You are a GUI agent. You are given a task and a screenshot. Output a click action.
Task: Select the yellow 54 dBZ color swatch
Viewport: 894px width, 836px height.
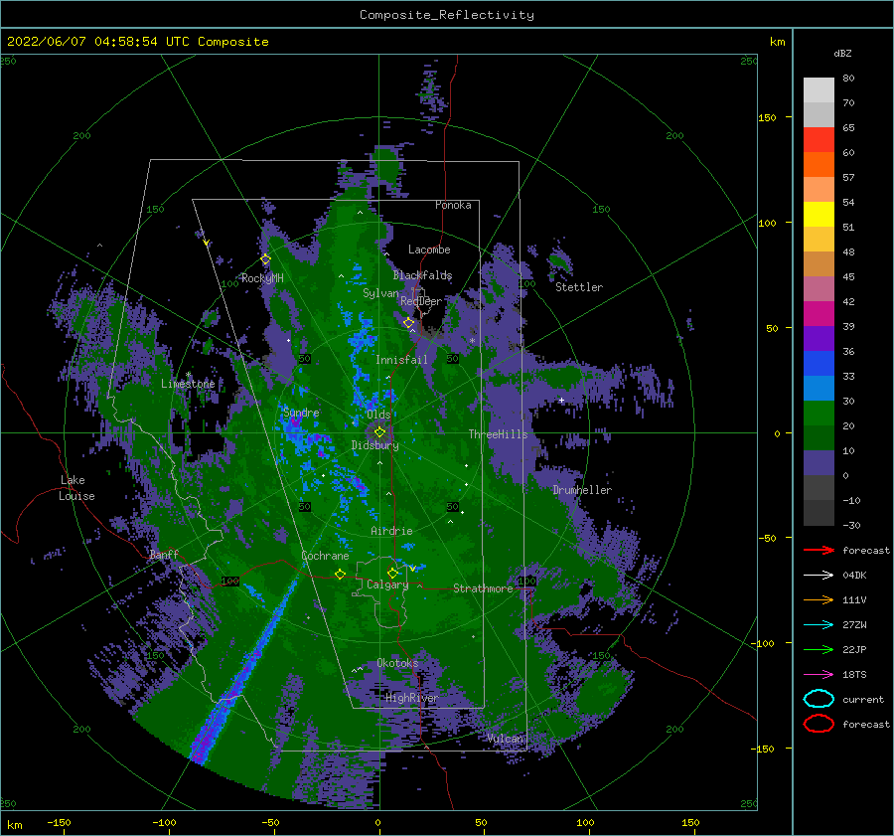[x=819, y=215]
